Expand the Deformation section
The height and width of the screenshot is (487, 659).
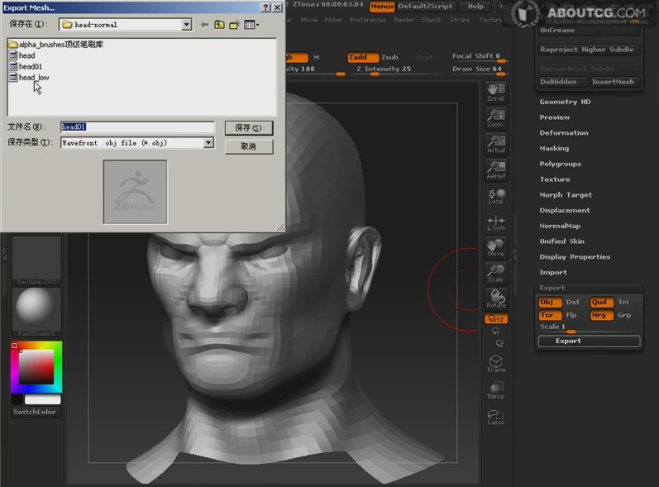pyautogui.click(x=564, y=133)
